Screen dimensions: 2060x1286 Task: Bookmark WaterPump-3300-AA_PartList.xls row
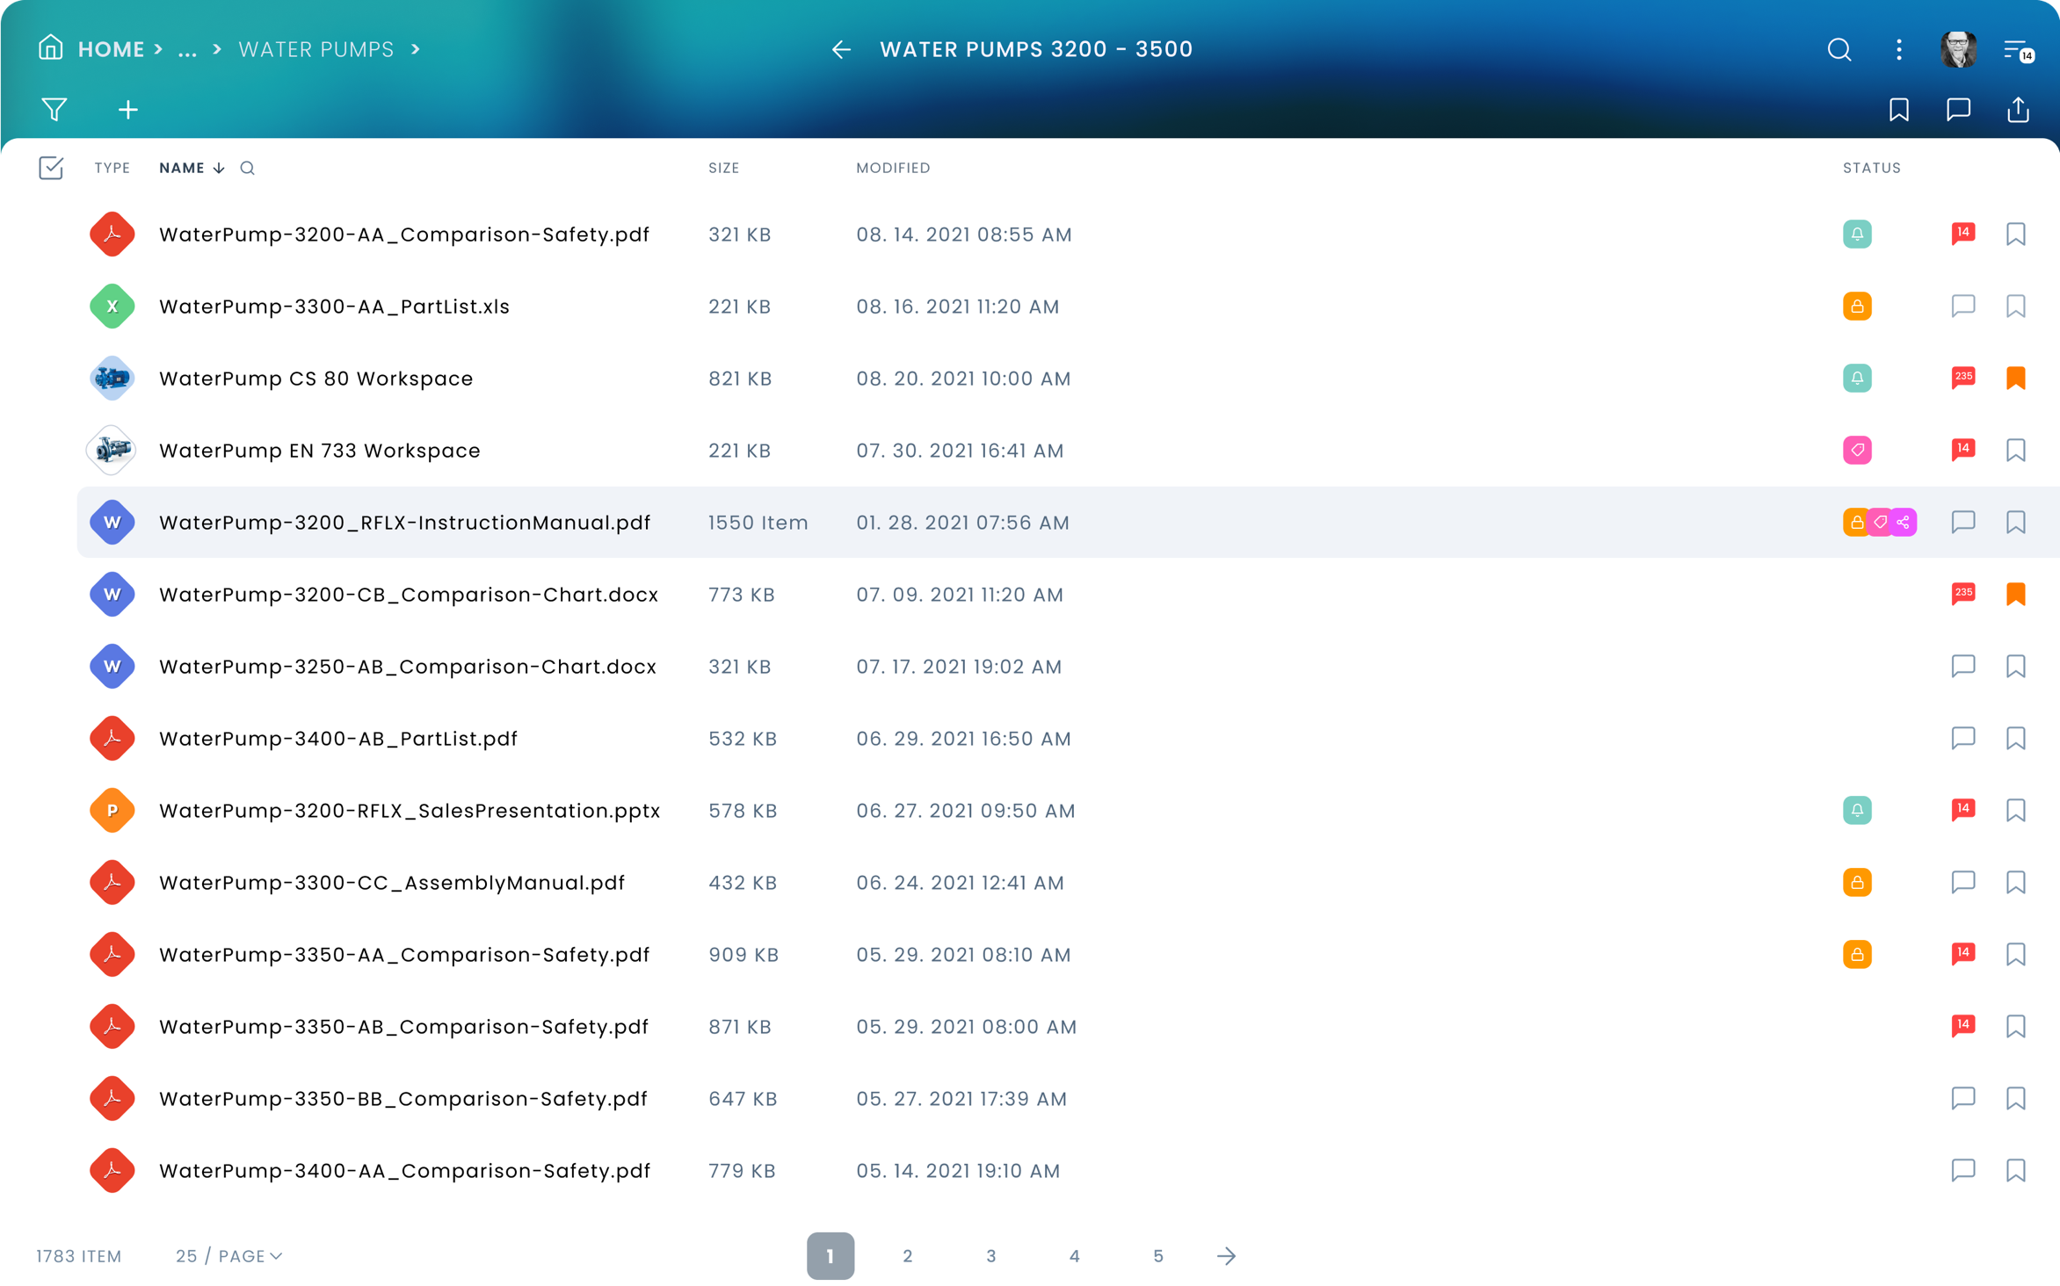pyautogui.click(x=2015, y=307)
